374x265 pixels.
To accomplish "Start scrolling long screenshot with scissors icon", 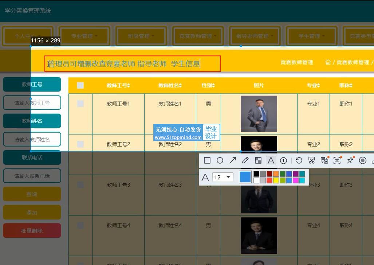I will tap(311, 160).
